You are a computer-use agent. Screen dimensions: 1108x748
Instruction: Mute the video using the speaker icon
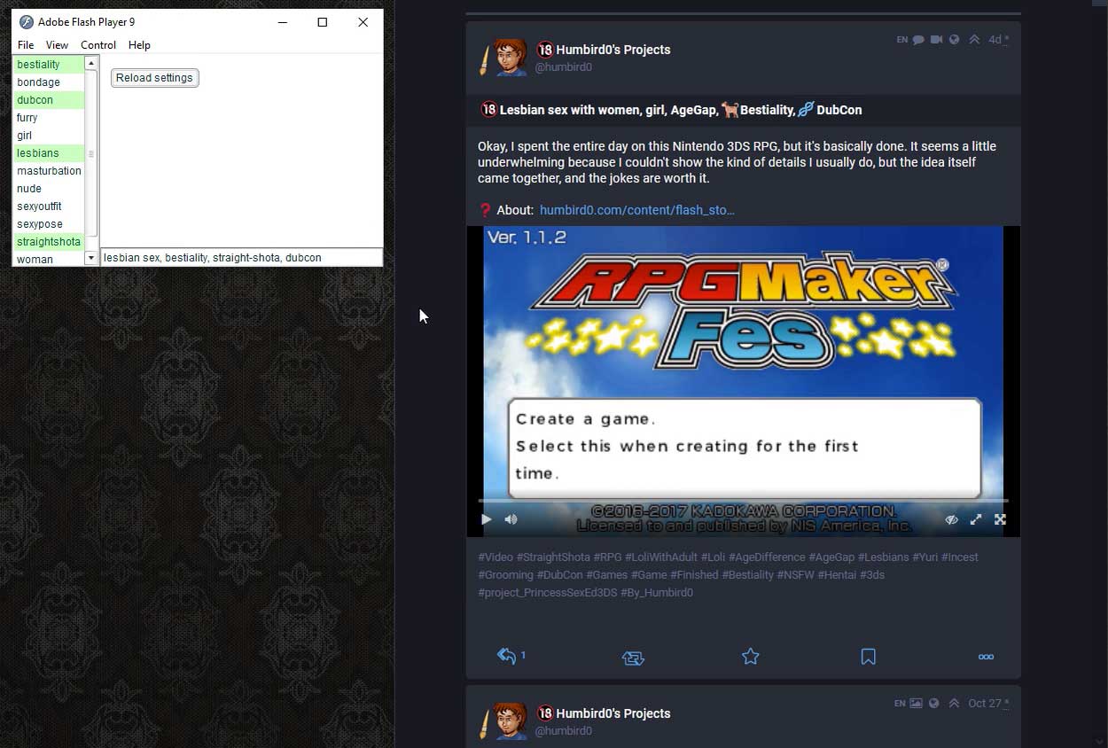(x=511, y=519)
